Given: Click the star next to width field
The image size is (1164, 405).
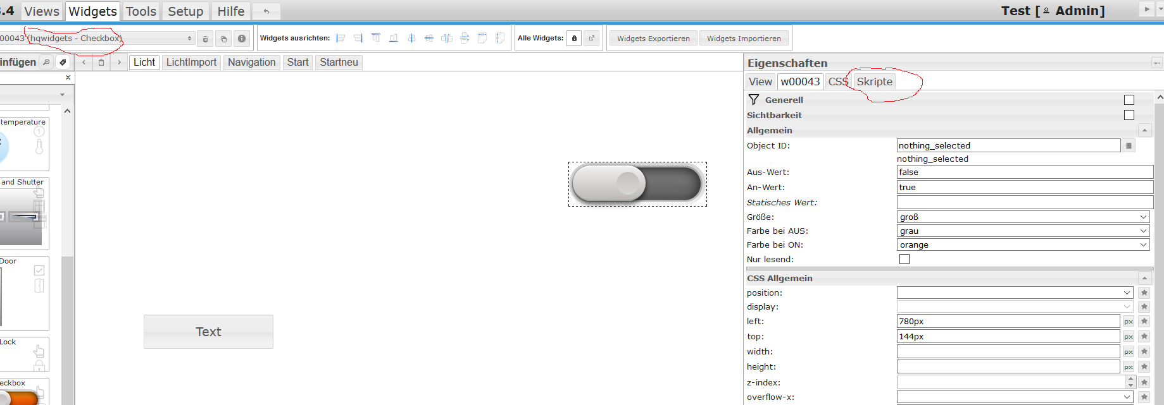Looking at the screenshot, I should 1144,352.
